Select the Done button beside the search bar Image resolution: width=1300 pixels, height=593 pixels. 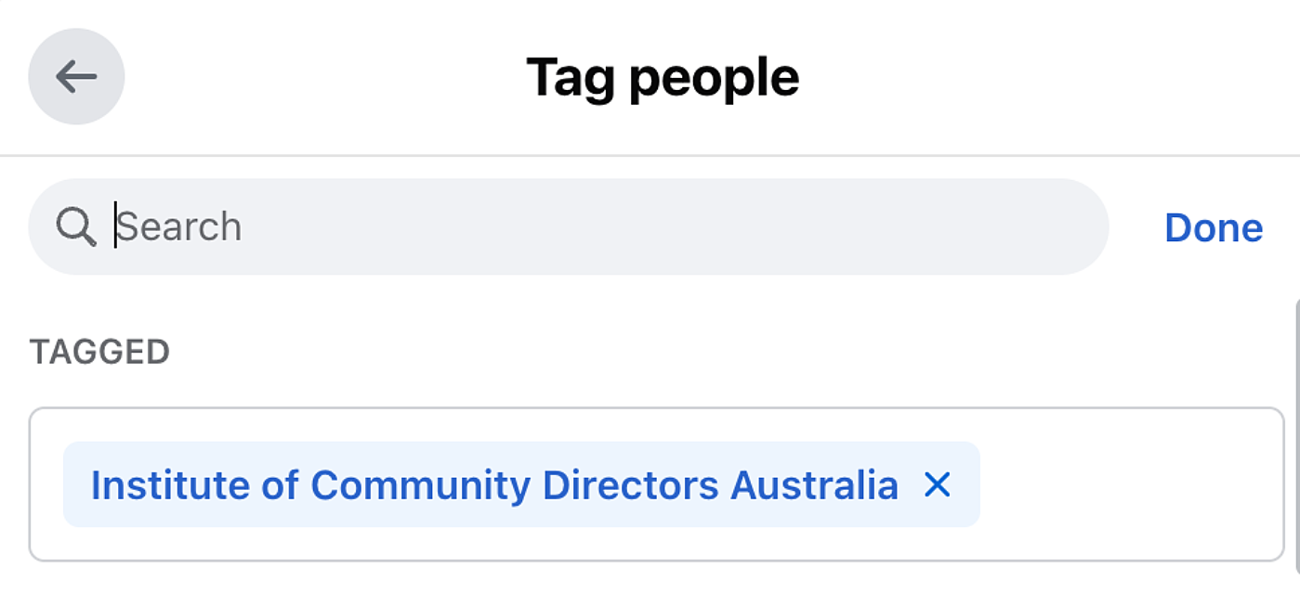[1213, 226]
